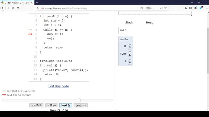Click the sumTo stack frame label
This screenshot has height=117, width=209.
click(x=124, y=39)
